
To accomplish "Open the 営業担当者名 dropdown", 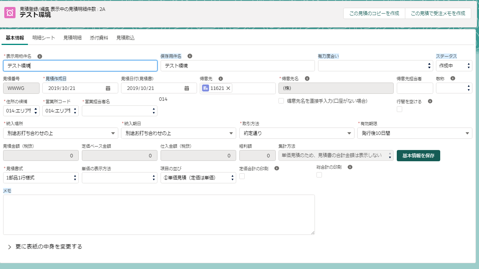I will click(119, 111).
